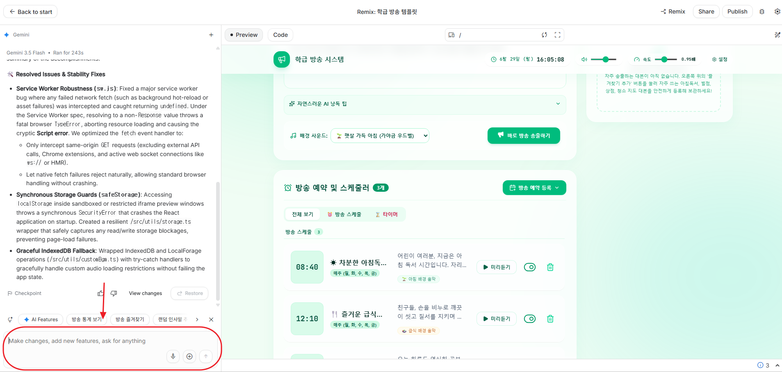Click the 방송 통계 보기 suggestion chip

pos(87,320)
